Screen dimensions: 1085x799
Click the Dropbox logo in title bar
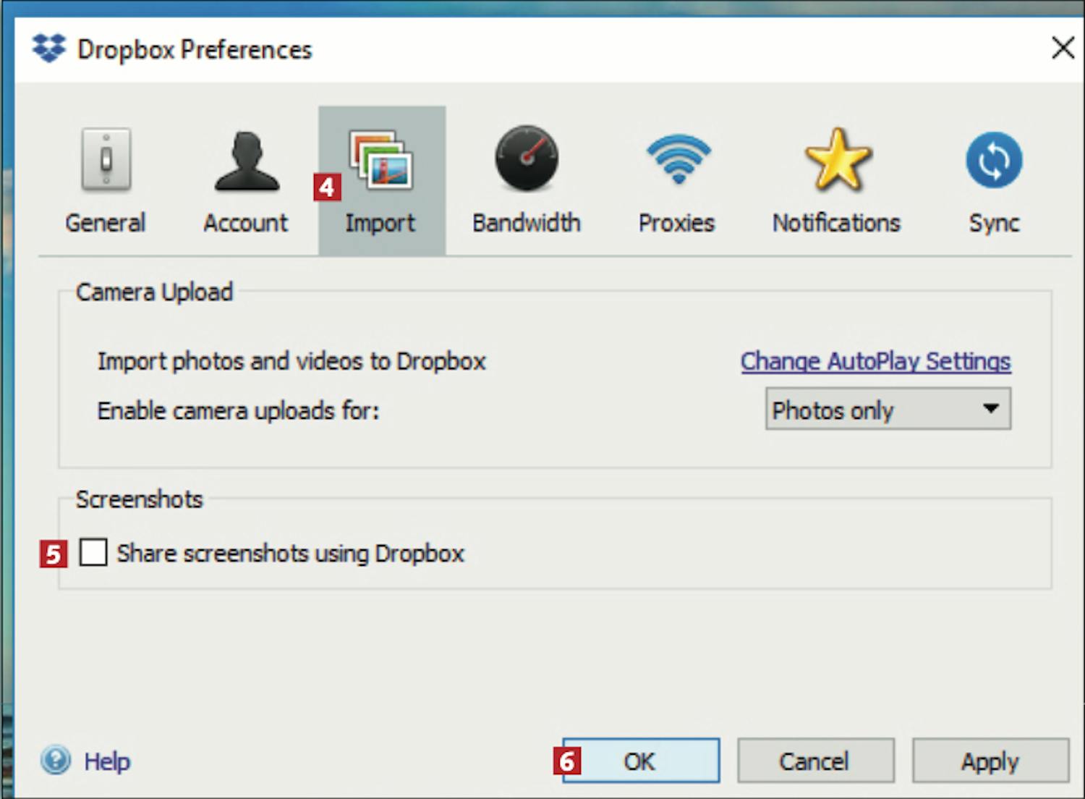pos(48,48)
